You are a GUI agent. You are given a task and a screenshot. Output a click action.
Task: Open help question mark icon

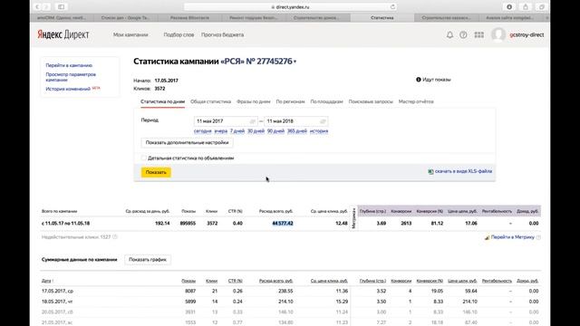point(463,34)
